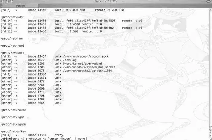The width and height of the screenshot is (212, 140).
Task: Click the /var/run/racoon/racoon.sock path
Action: click(x=86, y=57)
